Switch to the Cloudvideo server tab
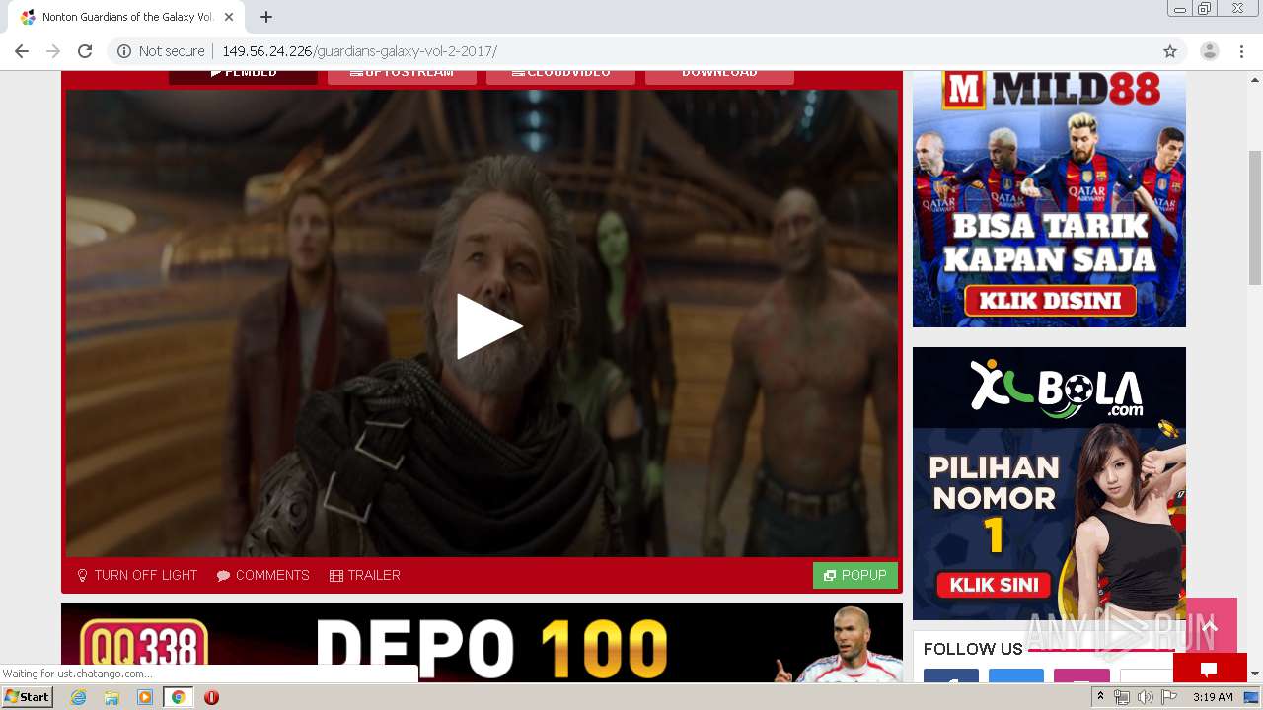 [560, 77]
